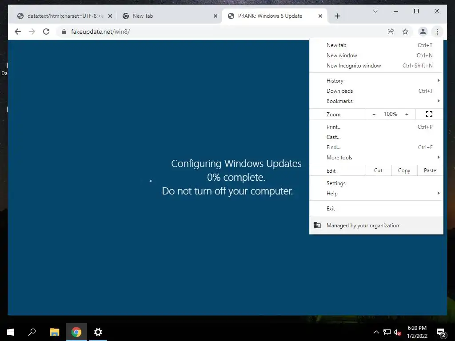Expand the Help submenu
This screenshot has height=341, width=455.
[376, 194]
